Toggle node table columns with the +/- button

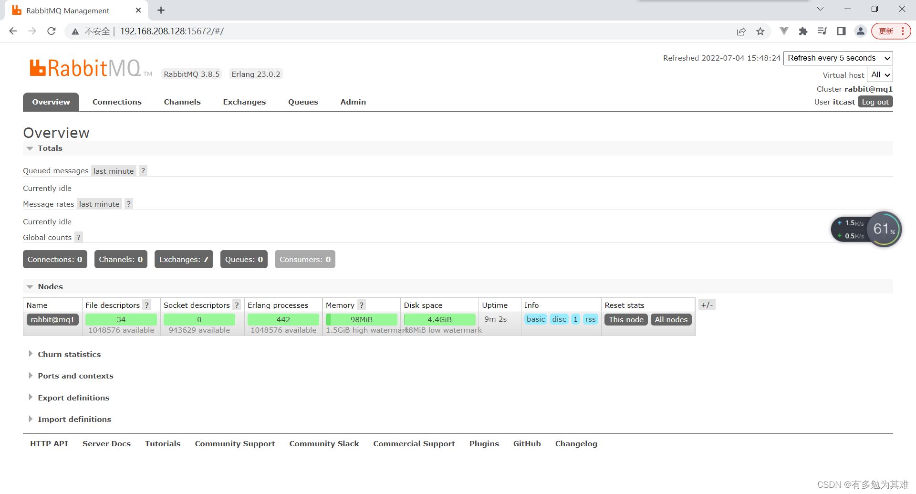(707, 305)
